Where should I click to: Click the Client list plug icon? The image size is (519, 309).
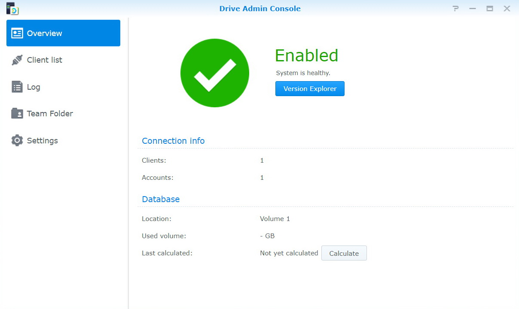17,60
